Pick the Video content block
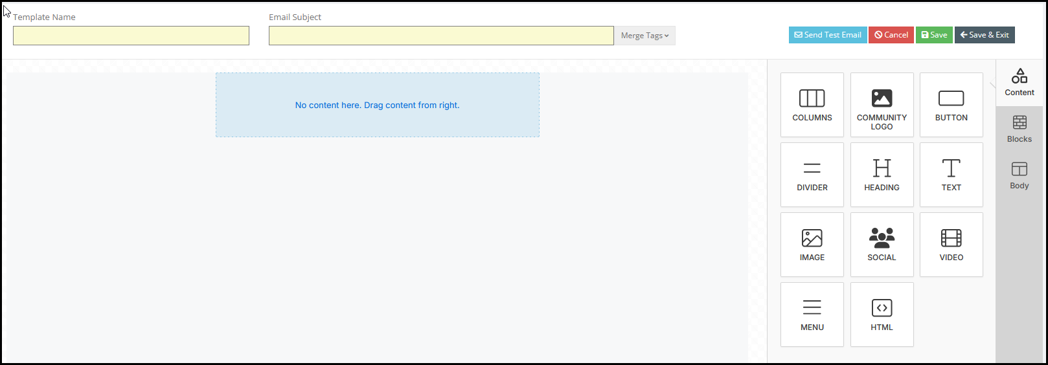The width and height of the screenshot is (1048, 365). coord(951,245)
